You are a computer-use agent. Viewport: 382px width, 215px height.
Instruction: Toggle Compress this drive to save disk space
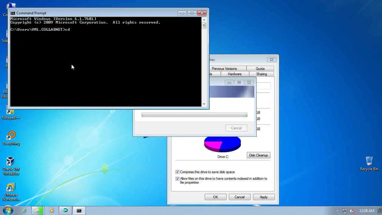point(177,172)
